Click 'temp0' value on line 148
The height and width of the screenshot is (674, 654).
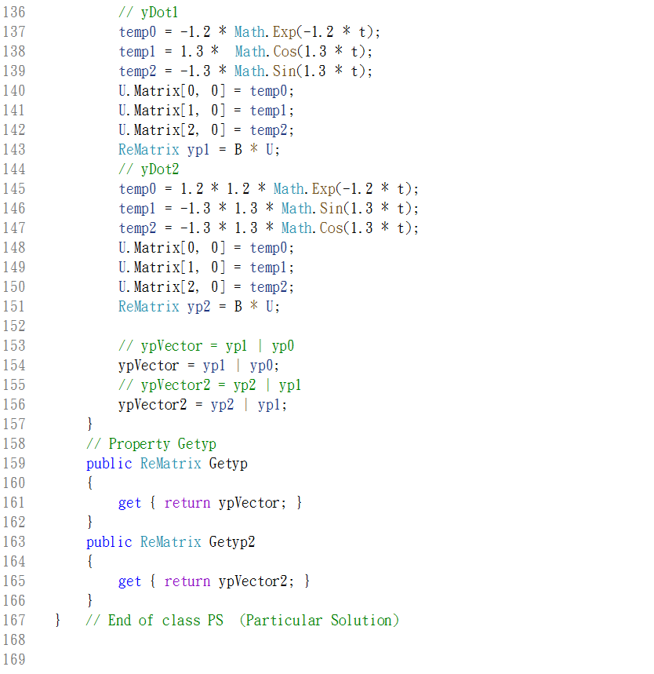268,248
